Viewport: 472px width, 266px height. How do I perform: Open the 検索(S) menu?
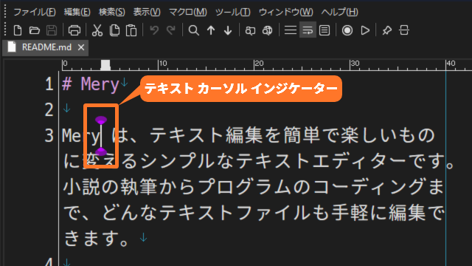(x=111, y=12)
